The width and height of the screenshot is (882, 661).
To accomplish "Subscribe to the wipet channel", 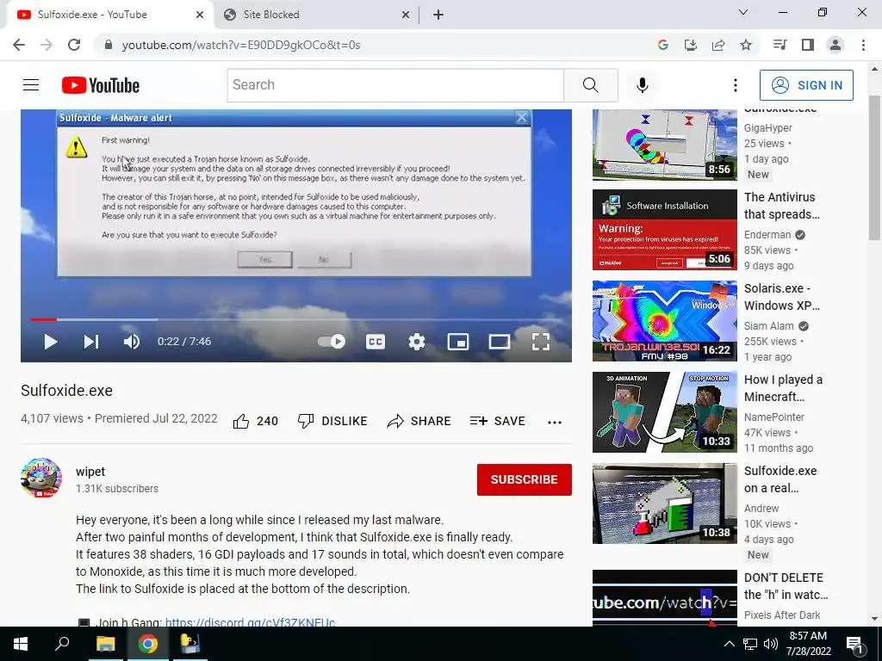I will pyautogui.click(x=525, y=479).
